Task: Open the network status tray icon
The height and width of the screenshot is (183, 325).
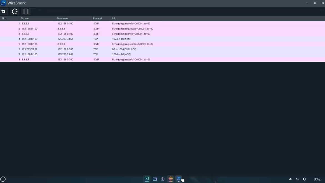Action: [x=297, y=179]
